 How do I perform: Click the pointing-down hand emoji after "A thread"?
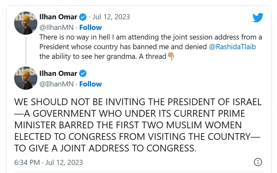point(171,57)
